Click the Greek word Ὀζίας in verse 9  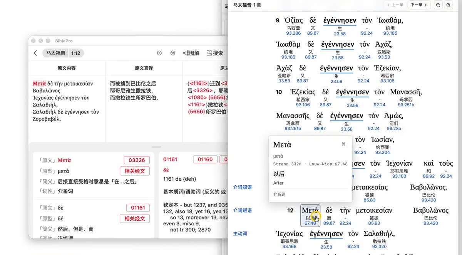pyautogui.click(x=294, y=20)
